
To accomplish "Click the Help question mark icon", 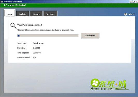I will point(126,14).
